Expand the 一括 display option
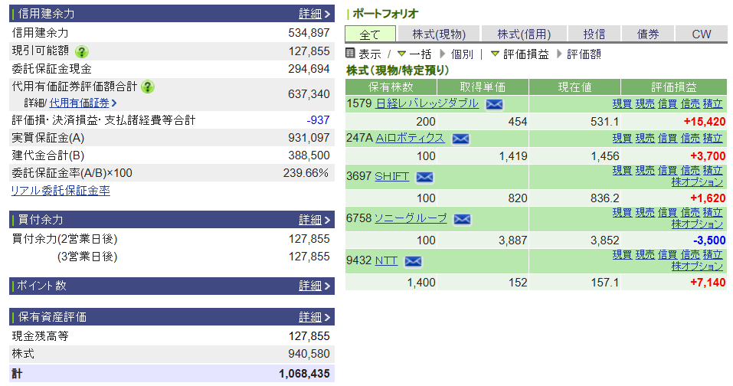This screenshot has height=386, width=733. (414, 54)
